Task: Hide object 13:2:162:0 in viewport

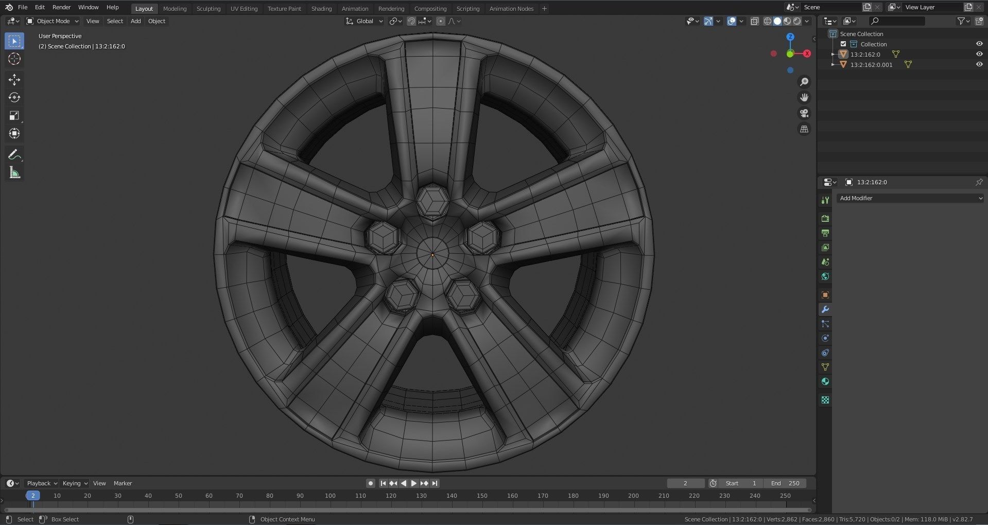Action: pyautogui.click(x=979, y=54)
